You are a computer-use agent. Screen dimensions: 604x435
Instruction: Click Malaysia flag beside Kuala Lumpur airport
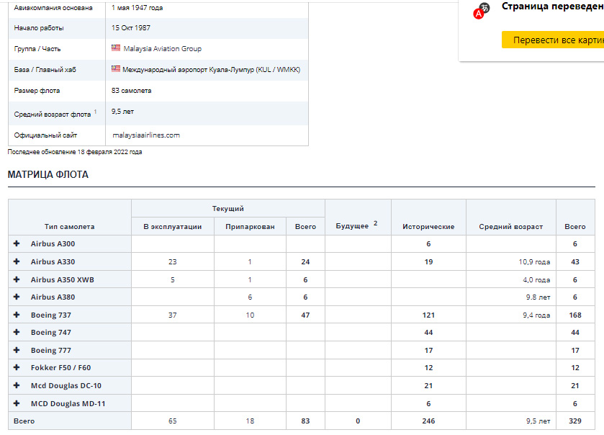pyautogui.click(x=116, y=68)
